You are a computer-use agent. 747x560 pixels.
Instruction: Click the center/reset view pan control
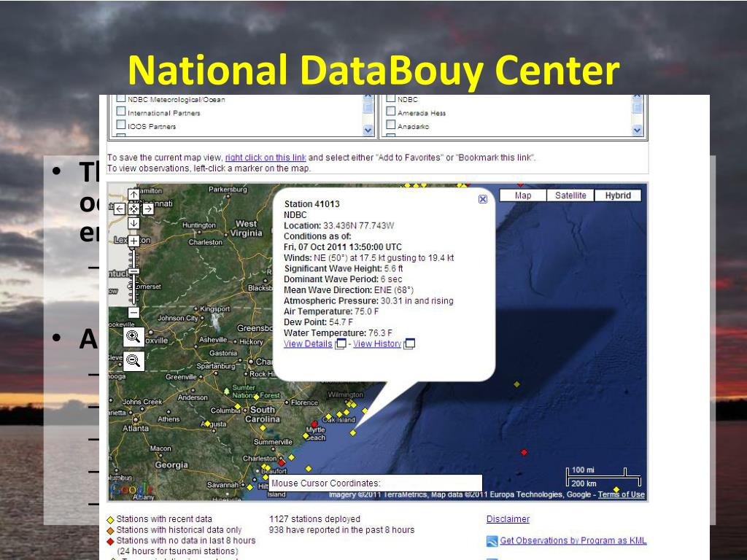point(134,209)
